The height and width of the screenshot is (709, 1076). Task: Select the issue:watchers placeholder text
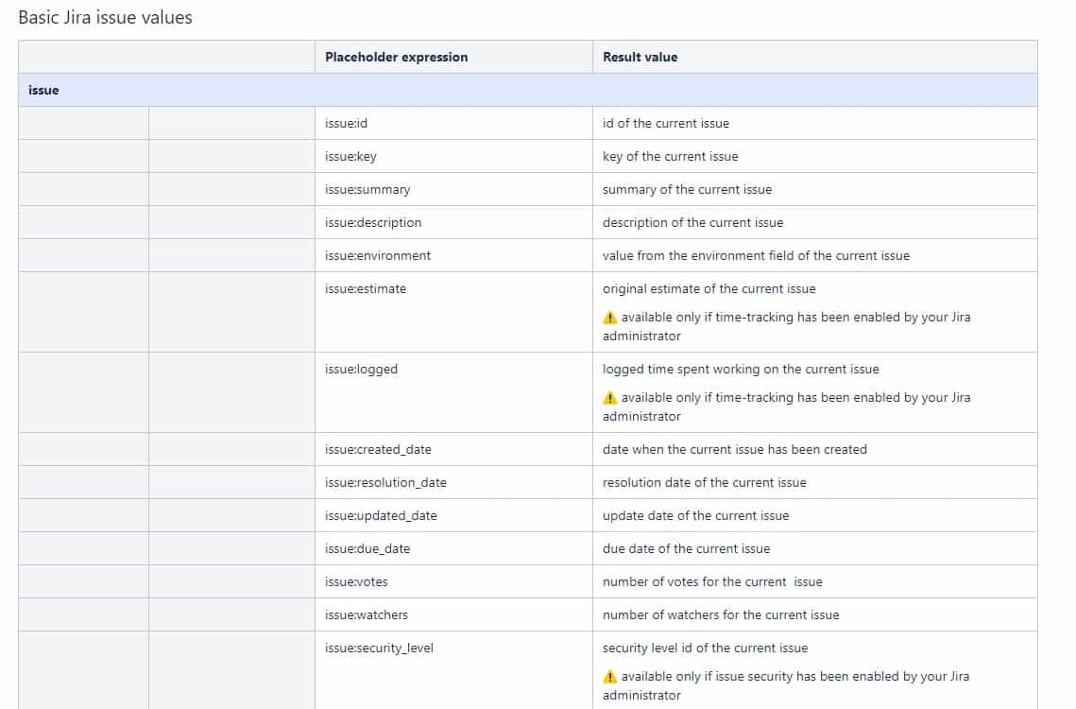pos(366,614)
